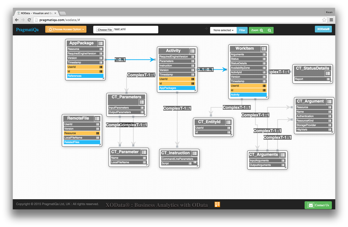Bookmark this page with the star icon
The width and height of the screenshot is (348, 227).
pos(324,20)
